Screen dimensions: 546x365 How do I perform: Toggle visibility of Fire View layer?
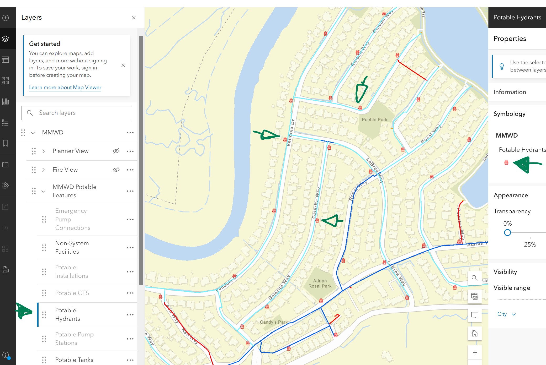[116, 170]
